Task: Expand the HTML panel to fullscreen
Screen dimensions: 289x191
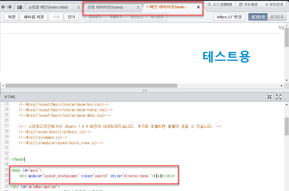Action: point(279,97)
